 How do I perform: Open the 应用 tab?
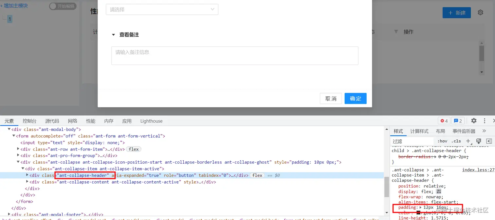coord(127,121)
